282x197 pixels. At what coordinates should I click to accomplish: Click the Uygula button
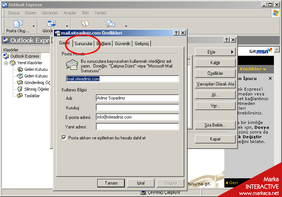coord(170,183)
